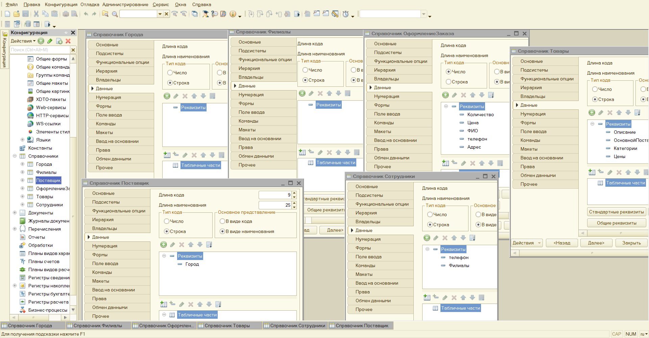Click Общие реквизиты button in Товары window
The height and width of the screenshot is (338, 649).
(617, 223)
